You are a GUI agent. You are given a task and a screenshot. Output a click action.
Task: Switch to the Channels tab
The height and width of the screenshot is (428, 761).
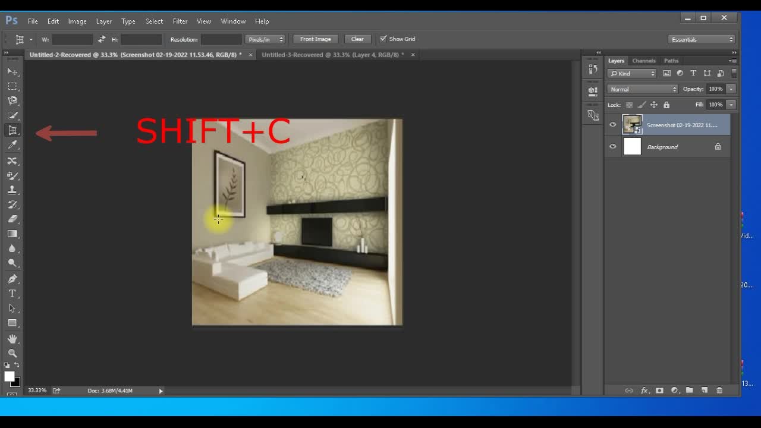[643, 61]
